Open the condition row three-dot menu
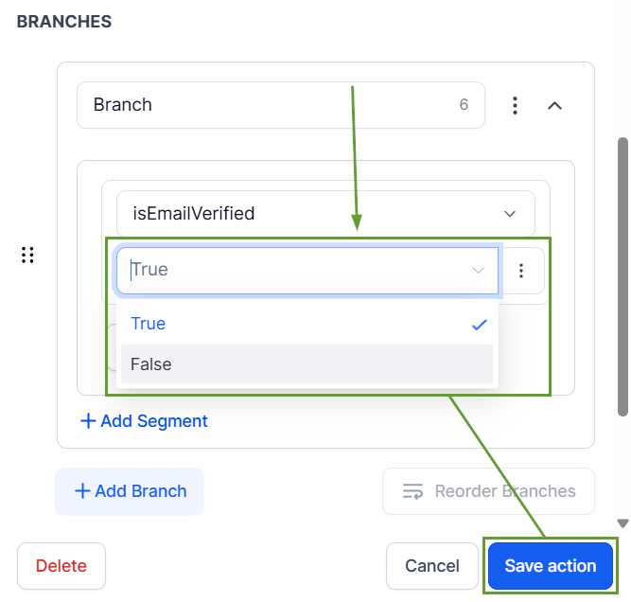Viewport: 631px width, 602px height. tap(521, 271)
